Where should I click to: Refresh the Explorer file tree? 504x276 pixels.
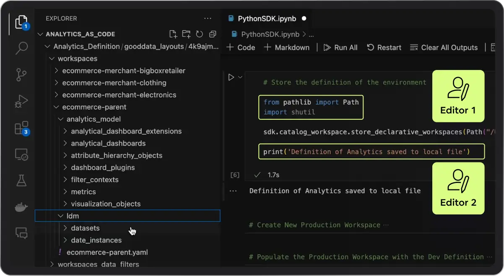[200, 34]
